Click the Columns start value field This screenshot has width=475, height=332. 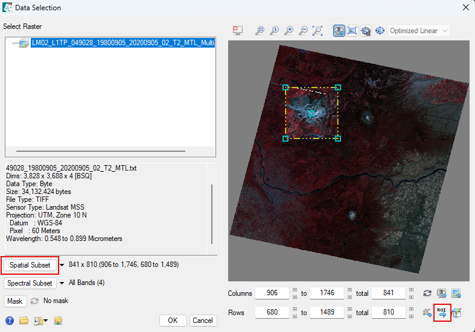point(272,293)
